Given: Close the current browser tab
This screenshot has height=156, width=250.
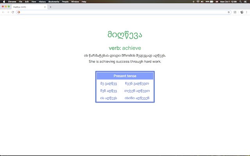Looking at the screenshot, I should click(45, 7).
